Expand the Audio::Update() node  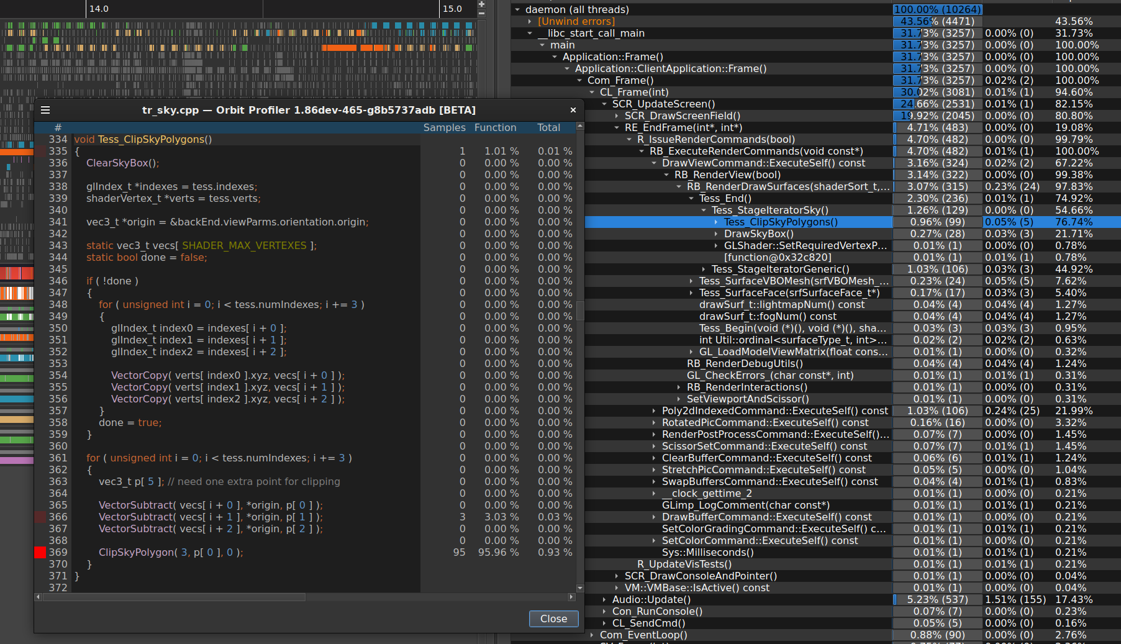[x=604, y=599]
